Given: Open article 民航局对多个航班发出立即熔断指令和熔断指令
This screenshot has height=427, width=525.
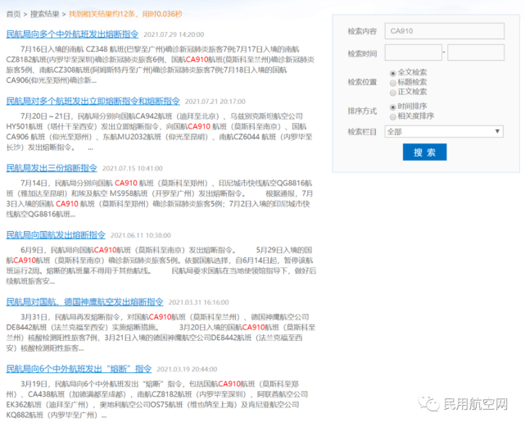Looking at the screenshot, I should tap(93, 101).
